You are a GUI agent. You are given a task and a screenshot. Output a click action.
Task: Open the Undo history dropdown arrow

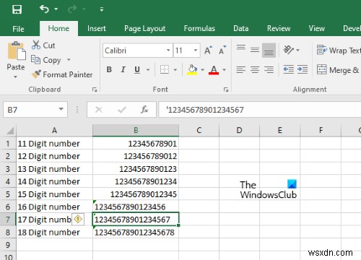(56, 9)
